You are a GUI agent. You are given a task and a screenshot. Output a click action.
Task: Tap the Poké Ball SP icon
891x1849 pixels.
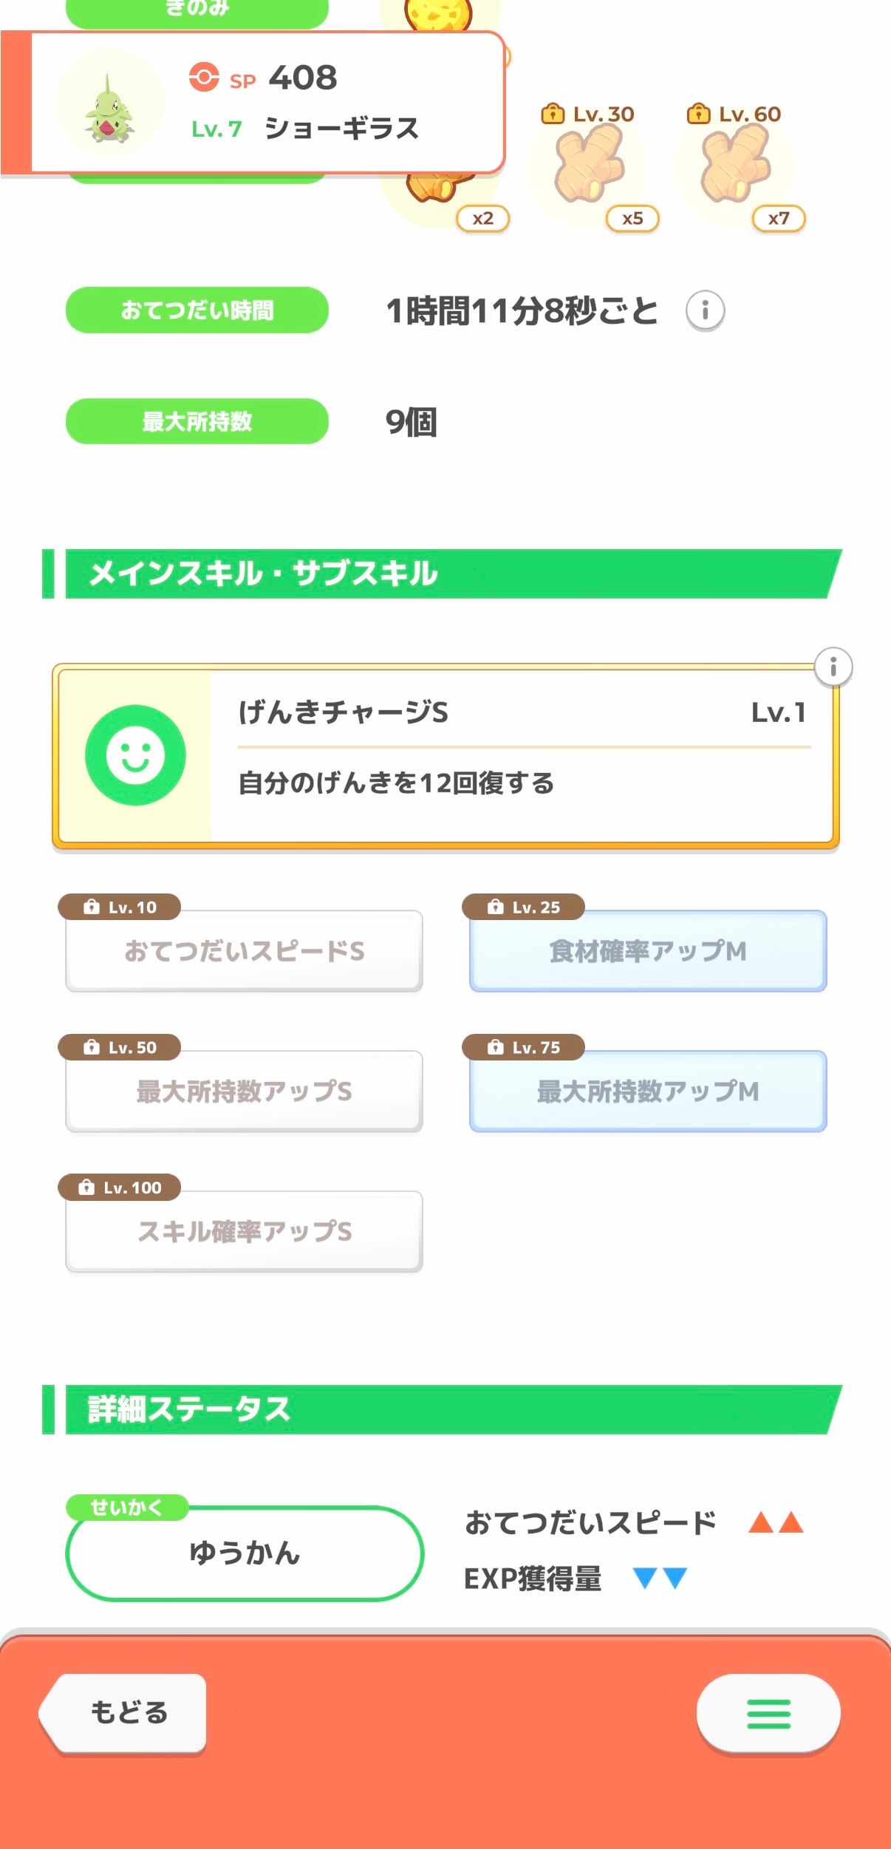pyautogui.click(x=204, y=77)
